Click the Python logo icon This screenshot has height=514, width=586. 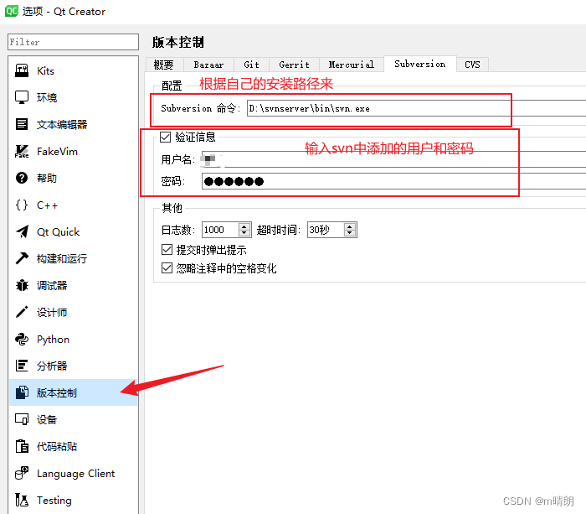pyautogui.click(x=22, y=339)
